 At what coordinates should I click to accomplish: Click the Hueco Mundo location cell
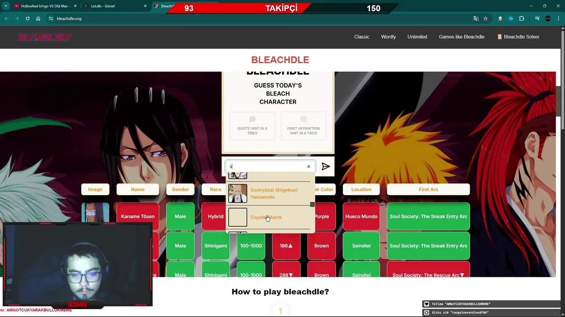361,216
